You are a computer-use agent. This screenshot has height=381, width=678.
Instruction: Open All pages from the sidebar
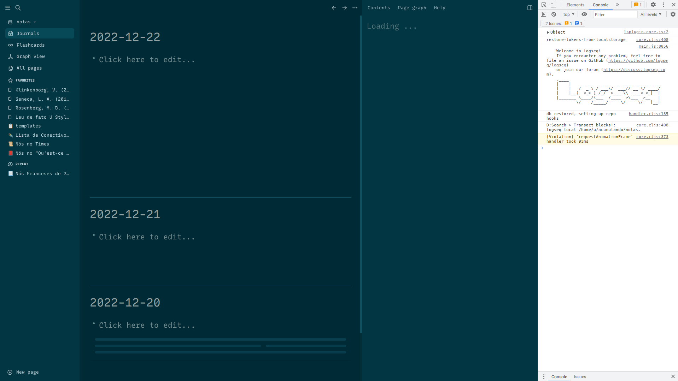[29, 68]
